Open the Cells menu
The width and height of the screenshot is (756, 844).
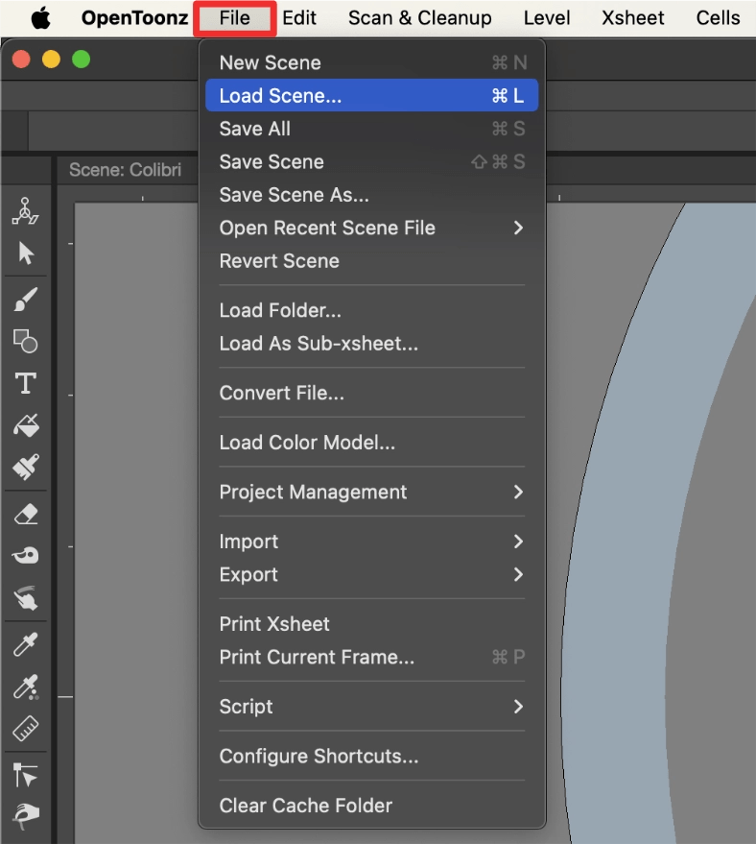click(718, 17)
